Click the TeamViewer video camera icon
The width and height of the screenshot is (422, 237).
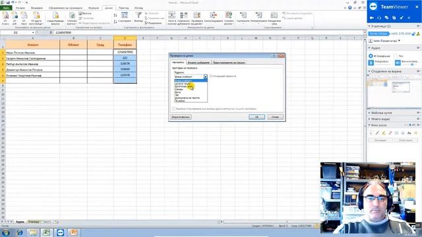point(372,18)
